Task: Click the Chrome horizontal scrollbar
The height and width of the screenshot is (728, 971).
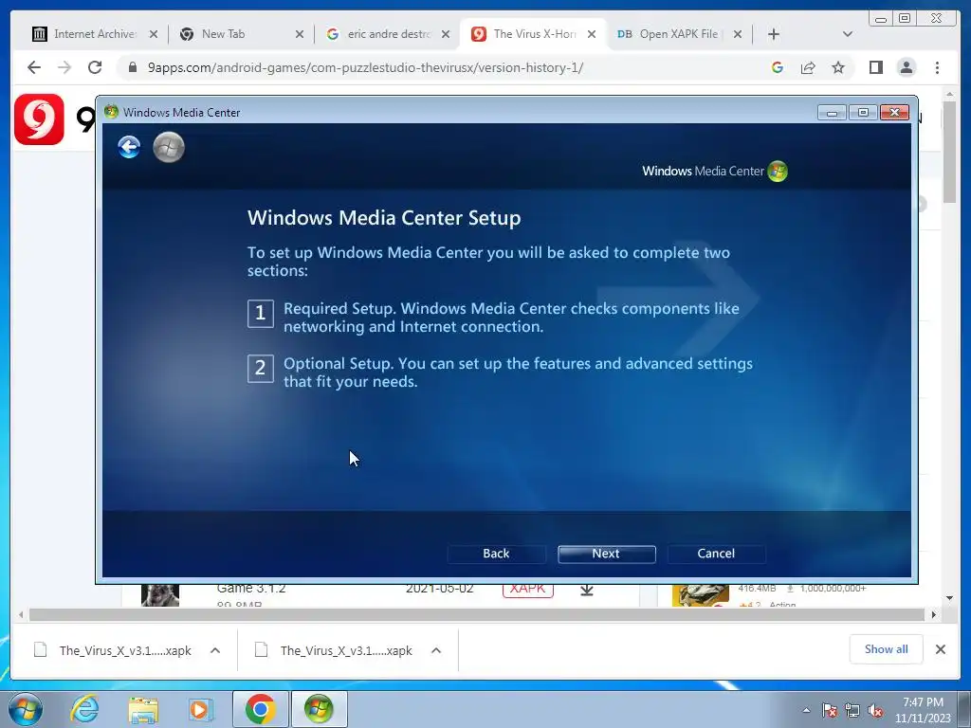Action: (x=477, y=614)
